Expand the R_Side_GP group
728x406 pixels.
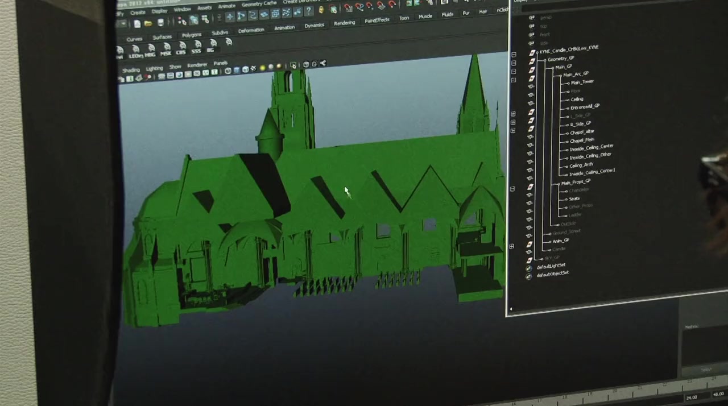pyautogui.click(x=513, y=131)
